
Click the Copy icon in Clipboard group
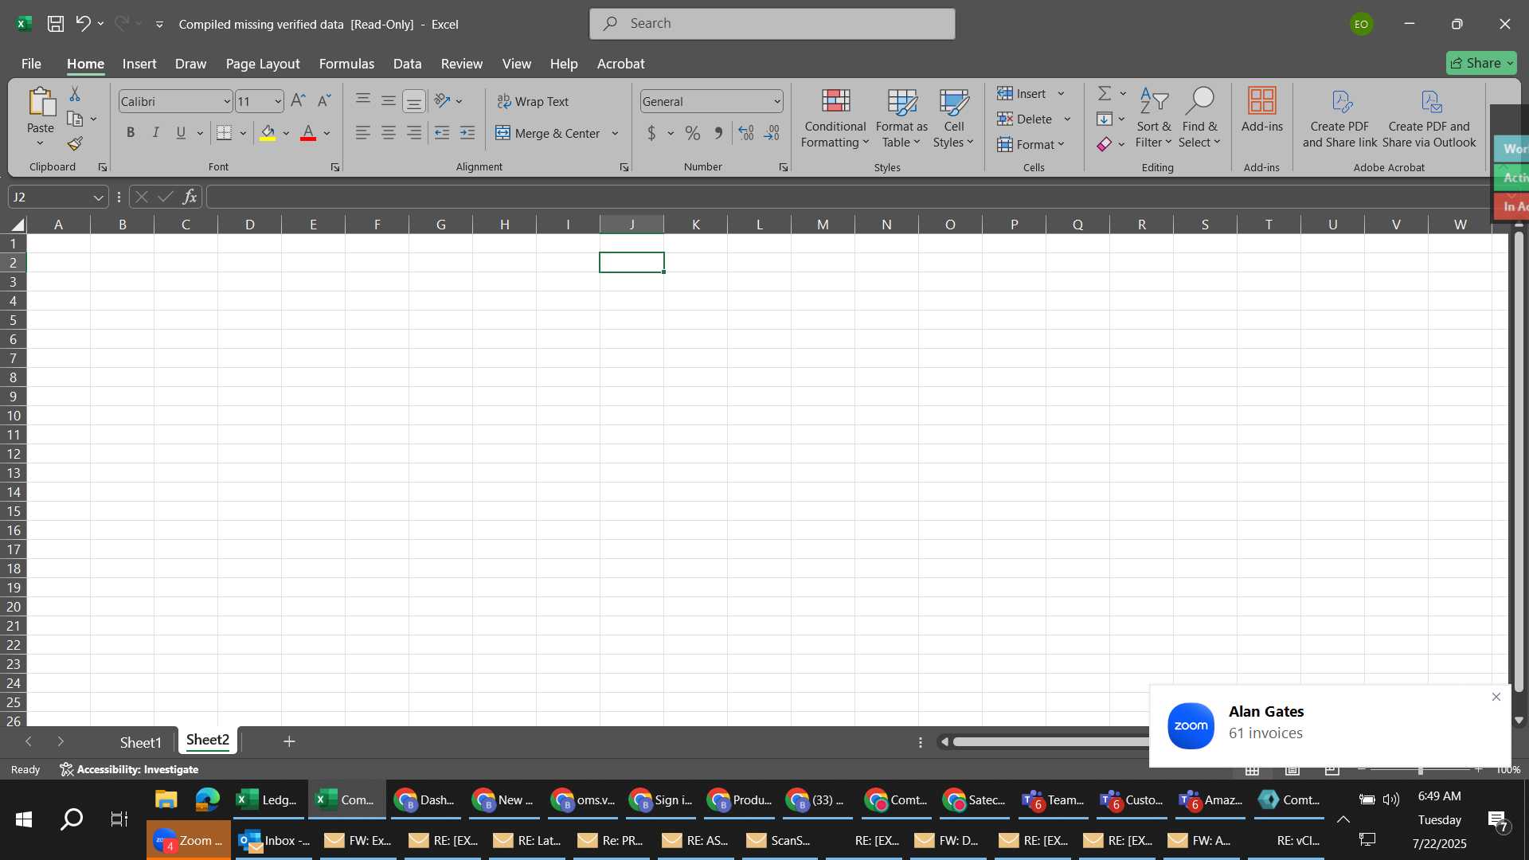75,119
